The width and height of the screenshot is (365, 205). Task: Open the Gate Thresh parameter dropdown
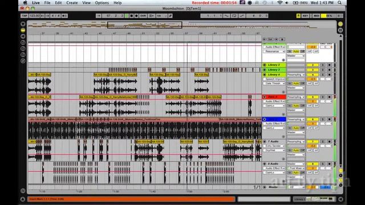coord(274,84)
